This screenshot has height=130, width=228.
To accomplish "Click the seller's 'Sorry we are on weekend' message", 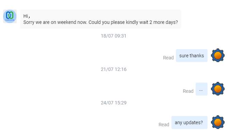I will pyautogui.click(x=101, y=19).
